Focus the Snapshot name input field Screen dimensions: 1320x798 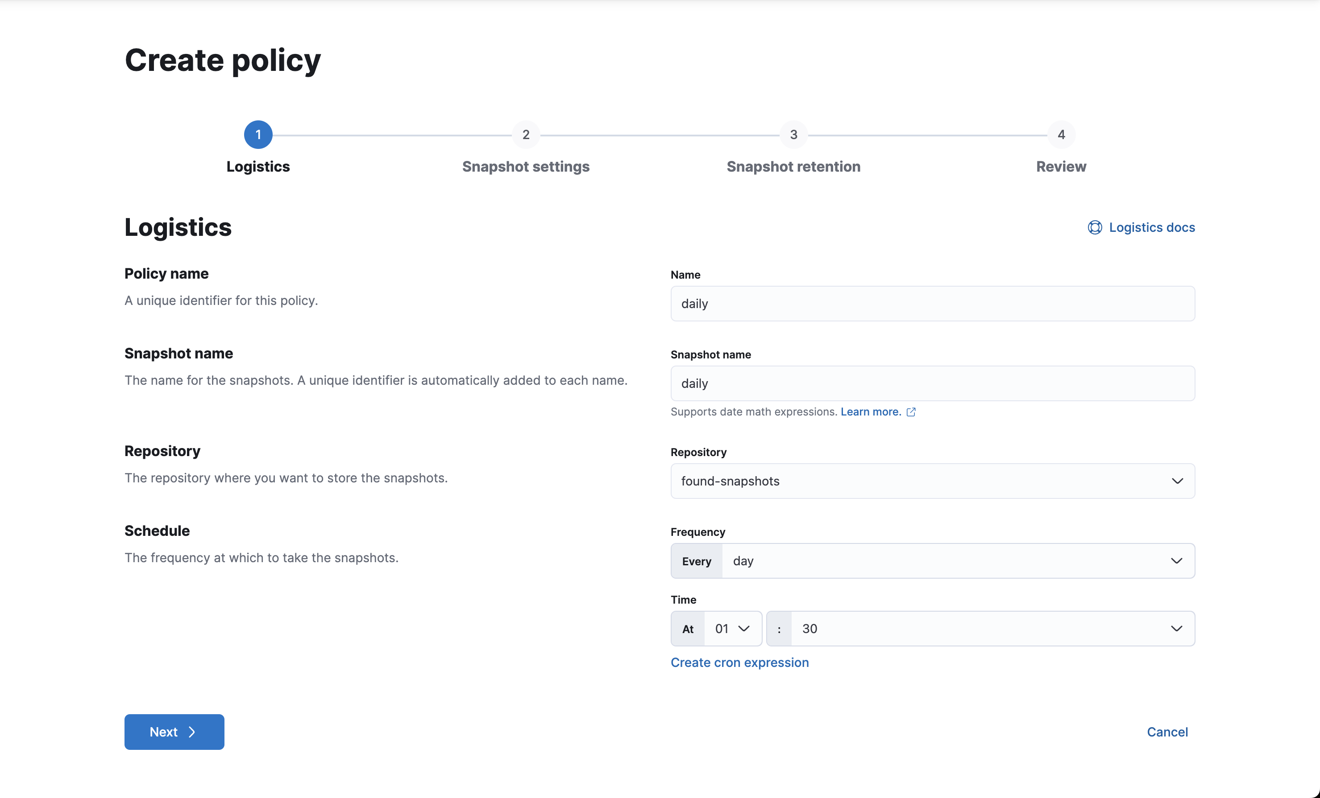(x=932, y=384)
